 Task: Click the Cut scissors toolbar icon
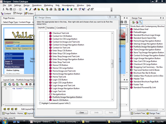pos(3,9)
